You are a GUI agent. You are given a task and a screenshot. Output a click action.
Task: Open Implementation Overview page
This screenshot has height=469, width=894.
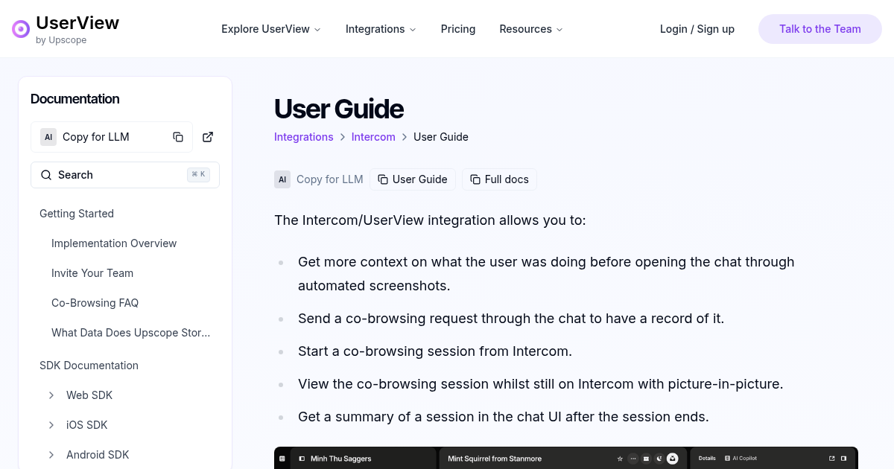[x=114, y=243]
